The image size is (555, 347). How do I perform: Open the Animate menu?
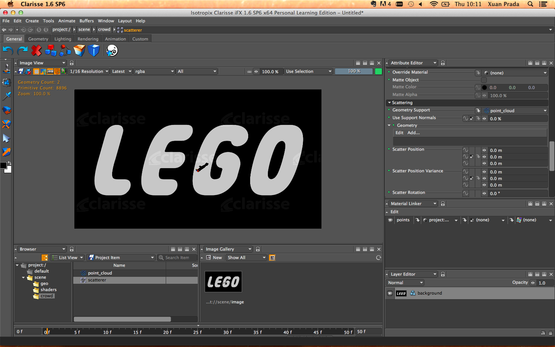point(67,21)
